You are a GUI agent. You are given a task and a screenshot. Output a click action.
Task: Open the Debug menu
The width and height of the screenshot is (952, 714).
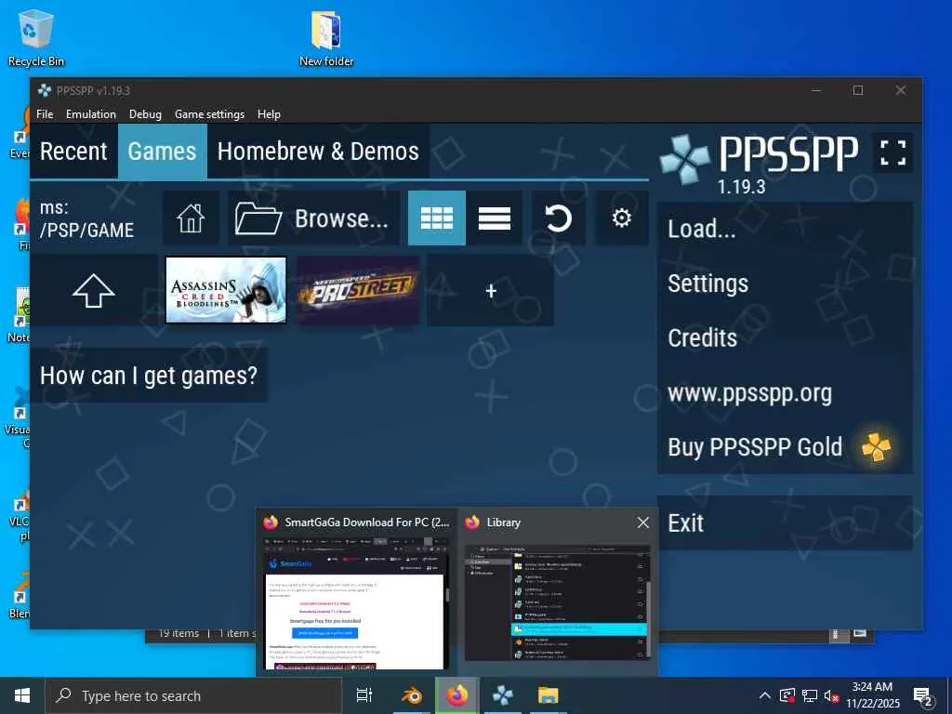[145, 114]
